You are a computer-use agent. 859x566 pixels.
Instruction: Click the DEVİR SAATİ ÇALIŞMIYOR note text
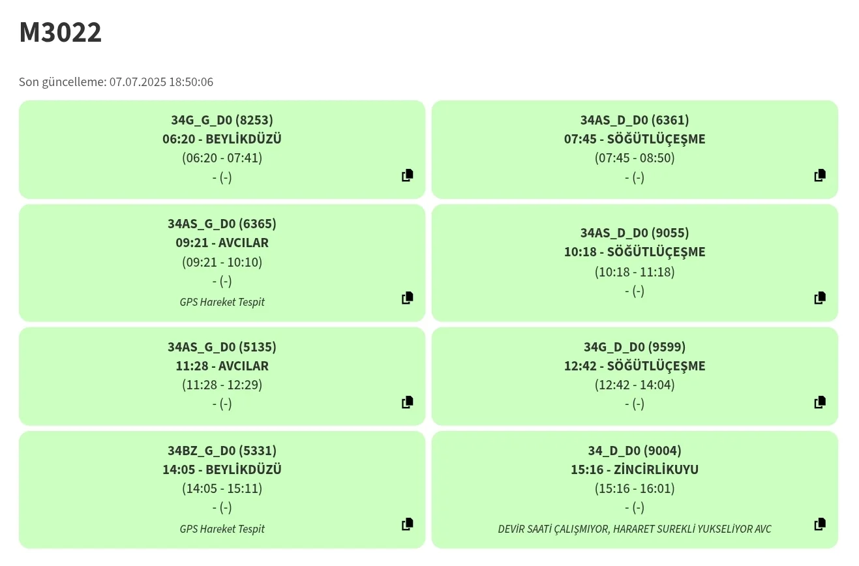point(635,529)
